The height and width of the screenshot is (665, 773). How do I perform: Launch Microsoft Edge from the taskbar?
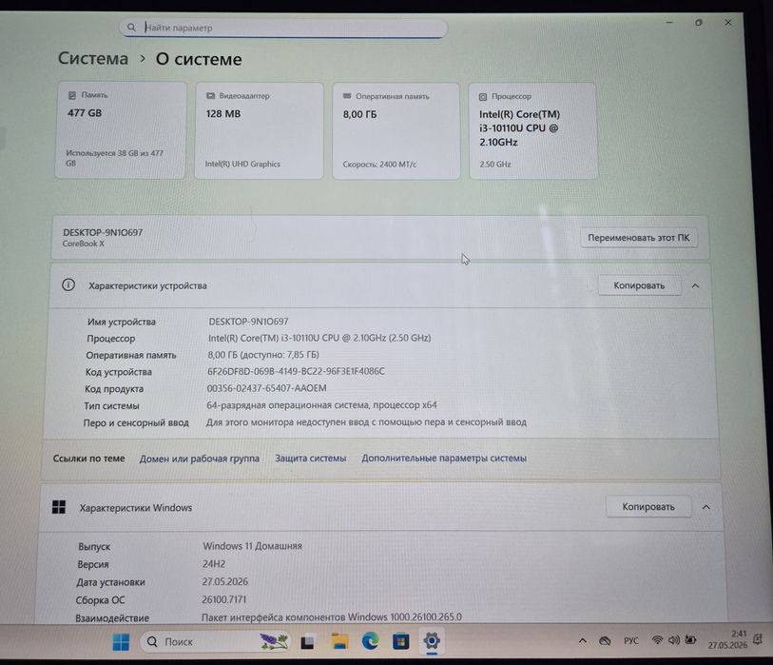click(x=370, y=641)
